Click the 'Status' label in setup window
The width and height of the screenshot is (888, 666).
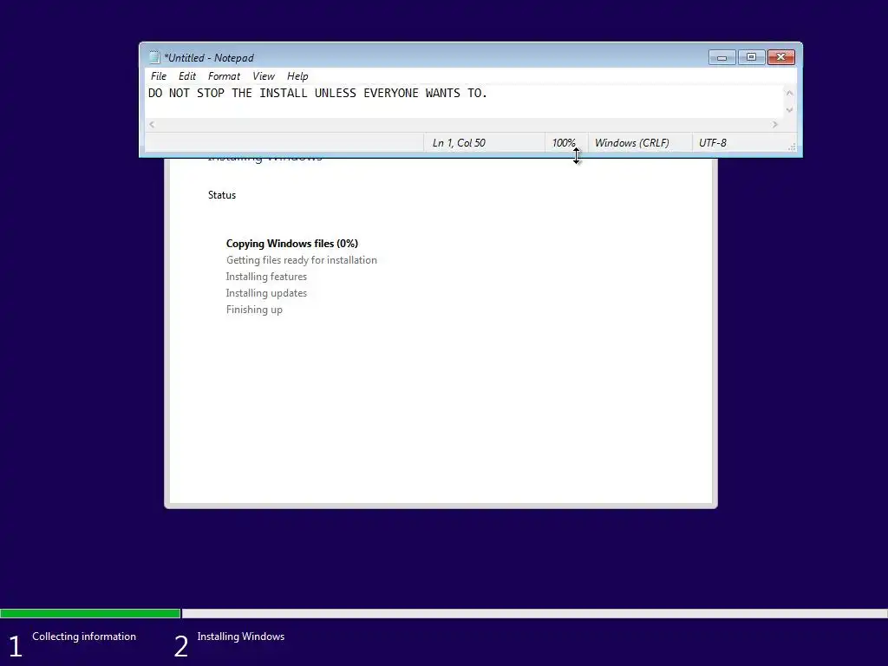pyautogui.click(x=222, y=195)
